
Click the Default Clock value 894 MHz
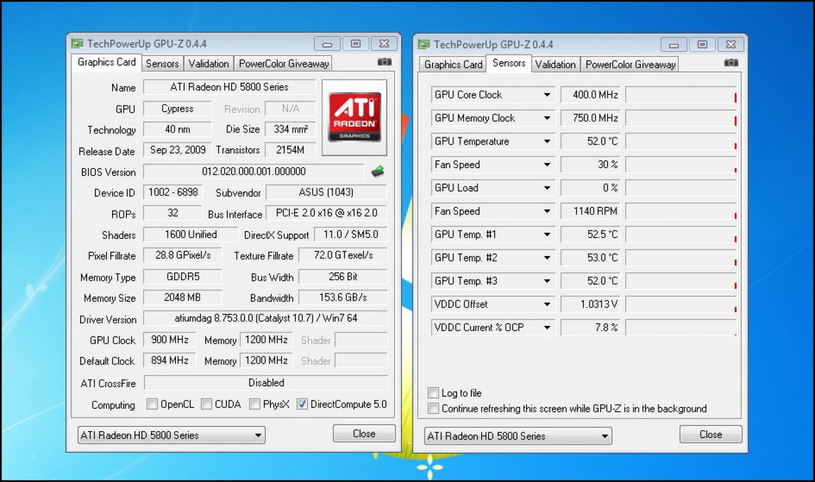click(169, 360)
